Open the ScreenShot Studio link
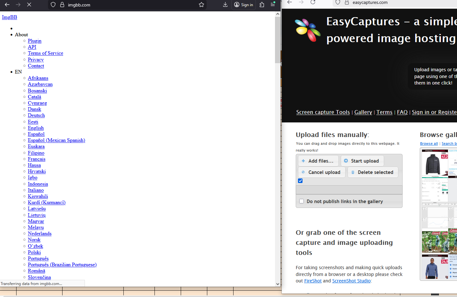 (351, 281)
